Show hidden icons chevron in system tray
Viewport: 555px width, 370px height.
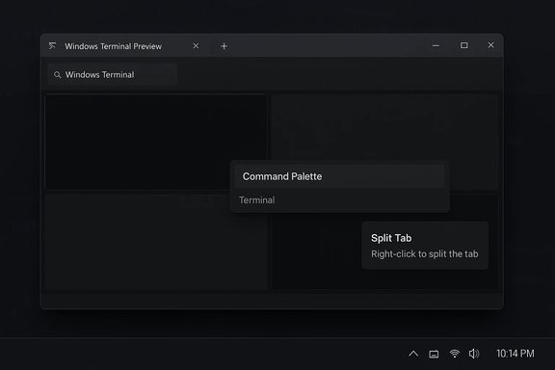pyautogui.click(x=413, y=354)
